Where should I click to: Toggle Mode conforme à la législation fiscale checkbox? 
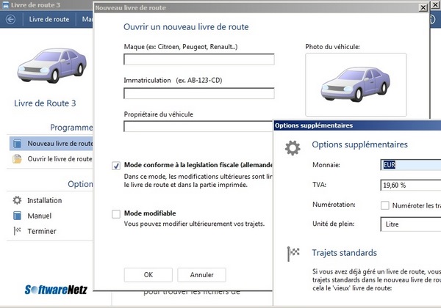[x=116, y=166]
